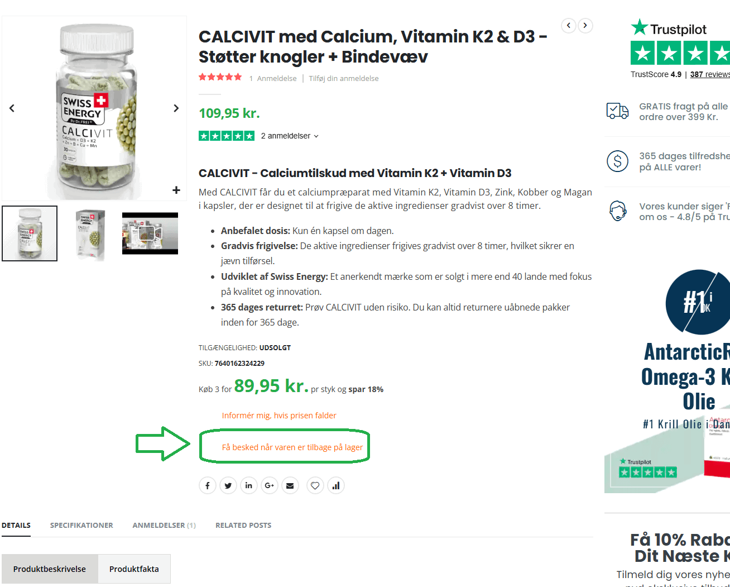Show next product image arrow
Screen dimensions: 730x587
pyautogui.click(x=176, y=108)
